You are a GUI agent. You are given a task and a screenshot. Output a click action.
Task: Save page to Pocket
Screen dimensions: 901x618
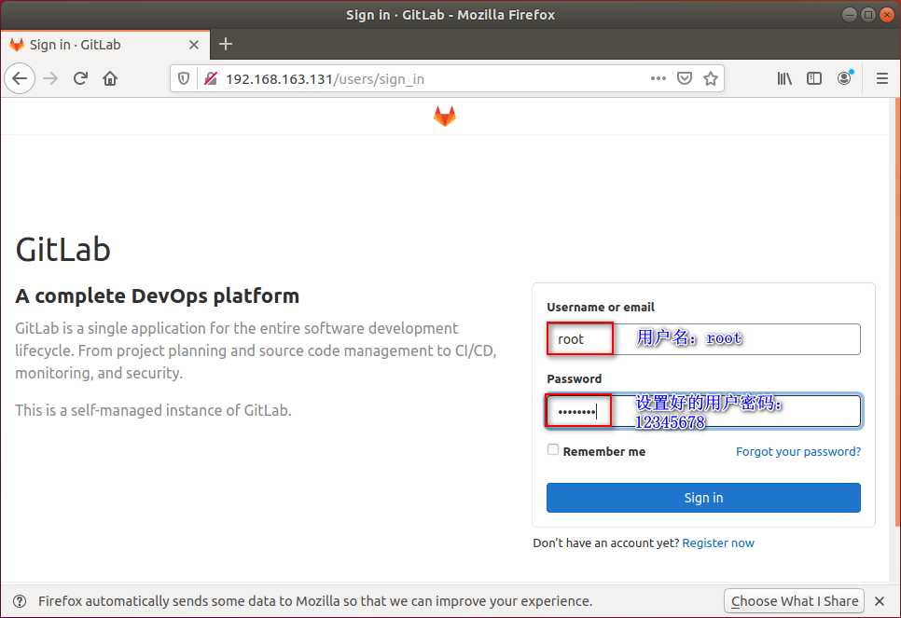point(685,78)
